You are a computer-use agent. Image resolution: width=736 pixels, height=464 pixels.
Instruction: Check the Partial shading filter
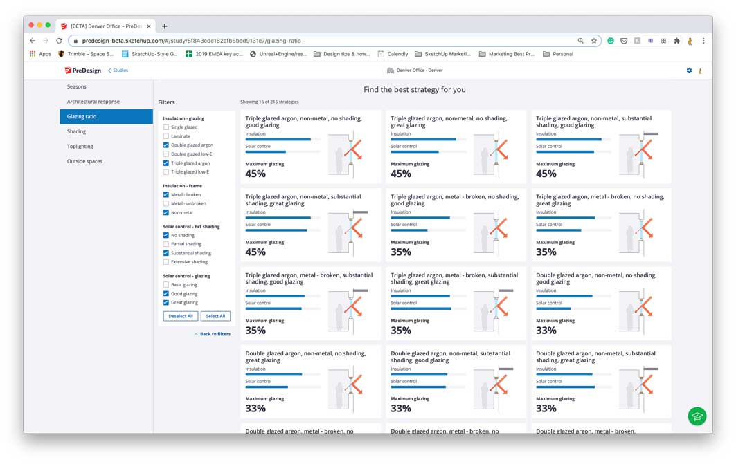(x=165, y=244)
